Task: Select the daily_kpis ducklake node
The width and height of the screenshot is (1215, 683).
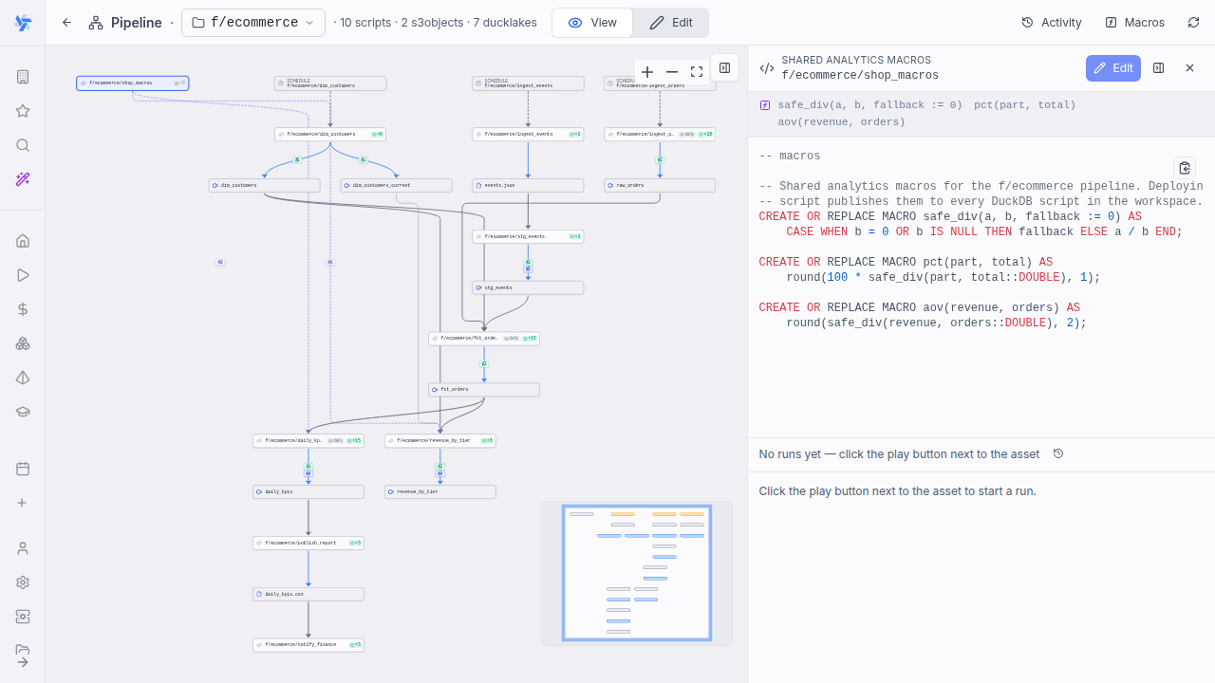Action: click(x=308, y=492)
